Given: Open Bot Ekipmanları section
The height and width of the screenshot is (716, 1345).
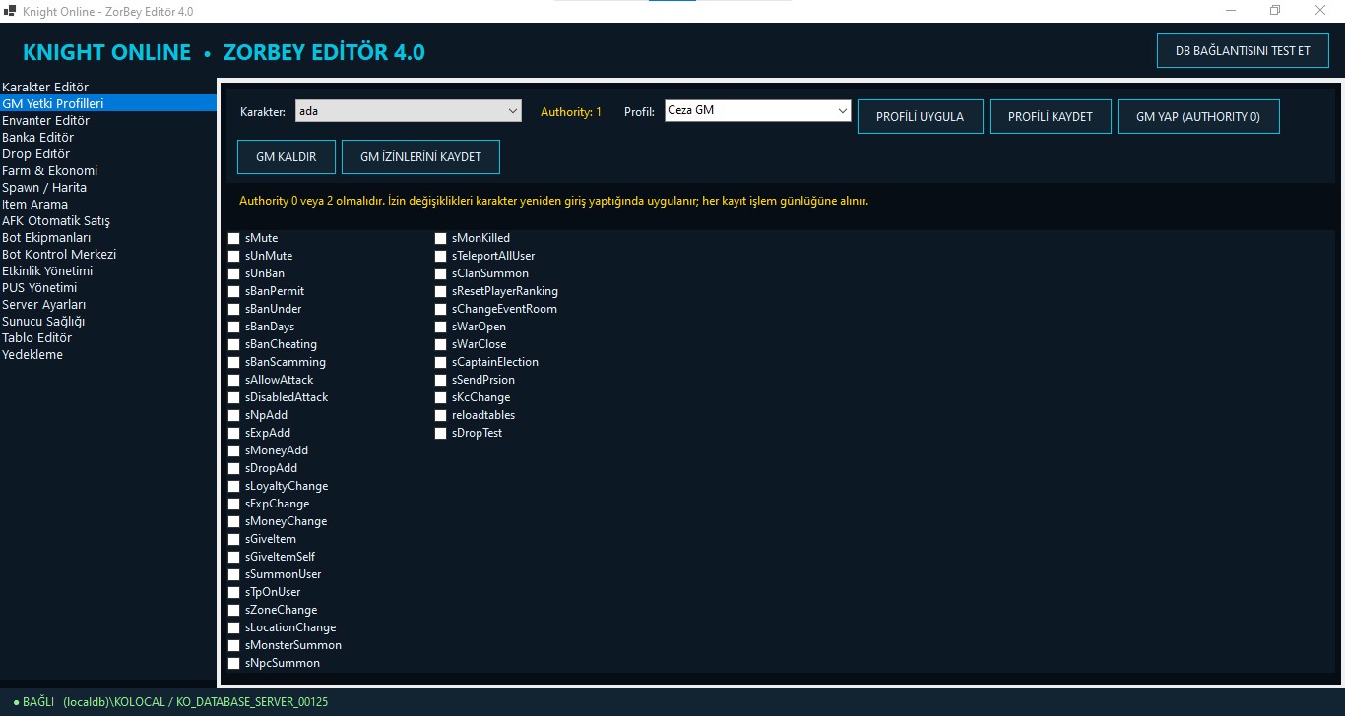Looking at the screenshot, I should coord(108,237).
